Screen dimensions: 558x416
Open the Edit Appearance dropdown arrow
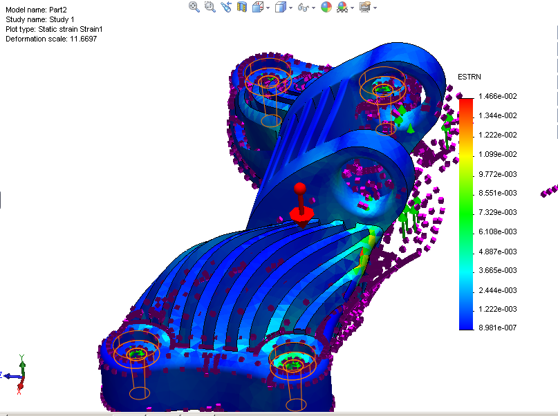pyautogui.click(x=376, y=8)
